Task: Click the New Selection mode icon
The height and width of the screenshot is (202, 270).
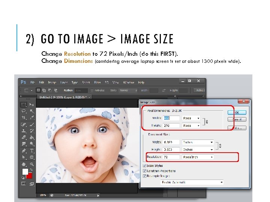Action: coord(38,90)
